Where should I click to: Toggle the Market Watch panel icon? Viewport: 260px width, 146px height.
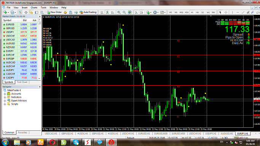[x=21, y=12]
